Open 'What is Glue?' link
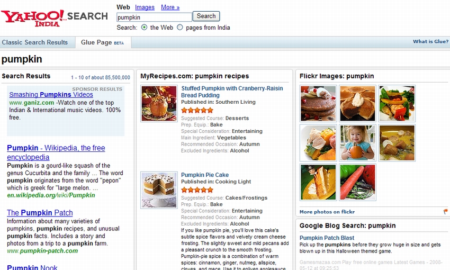450x270 pixels. pos(430,42)
